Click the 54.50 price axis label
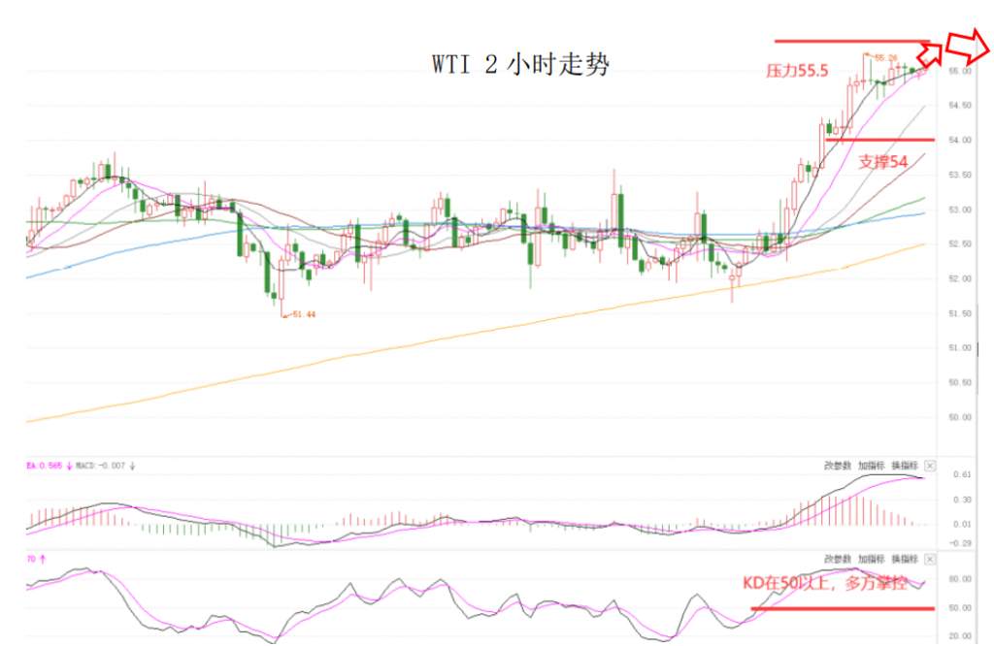 (960, 105)
